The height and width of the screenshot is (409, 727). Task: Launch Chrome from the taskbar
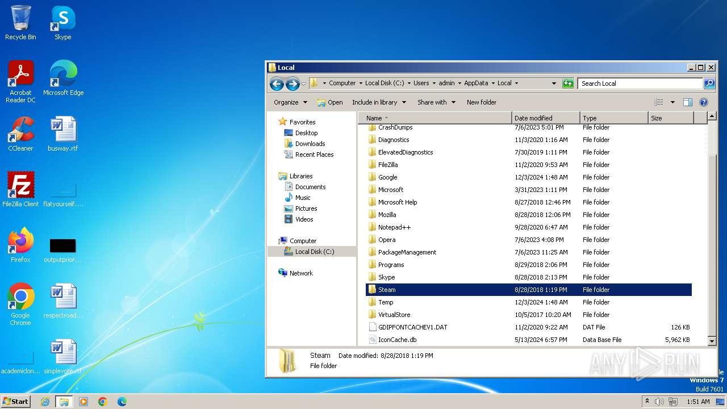pos(103,402)
